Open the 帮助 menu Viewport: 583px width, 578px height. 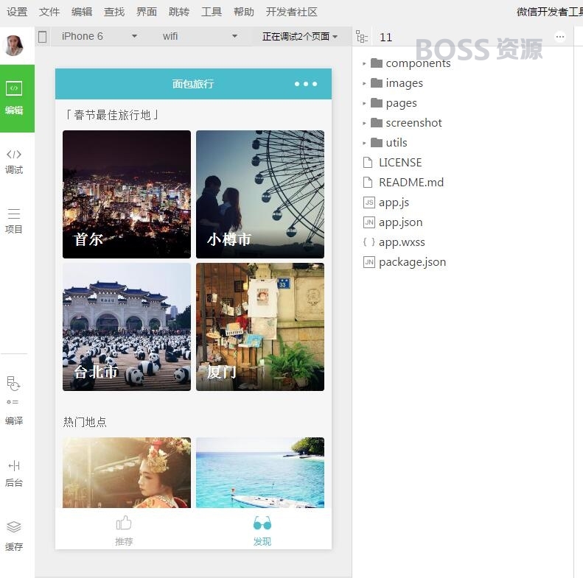243,12
